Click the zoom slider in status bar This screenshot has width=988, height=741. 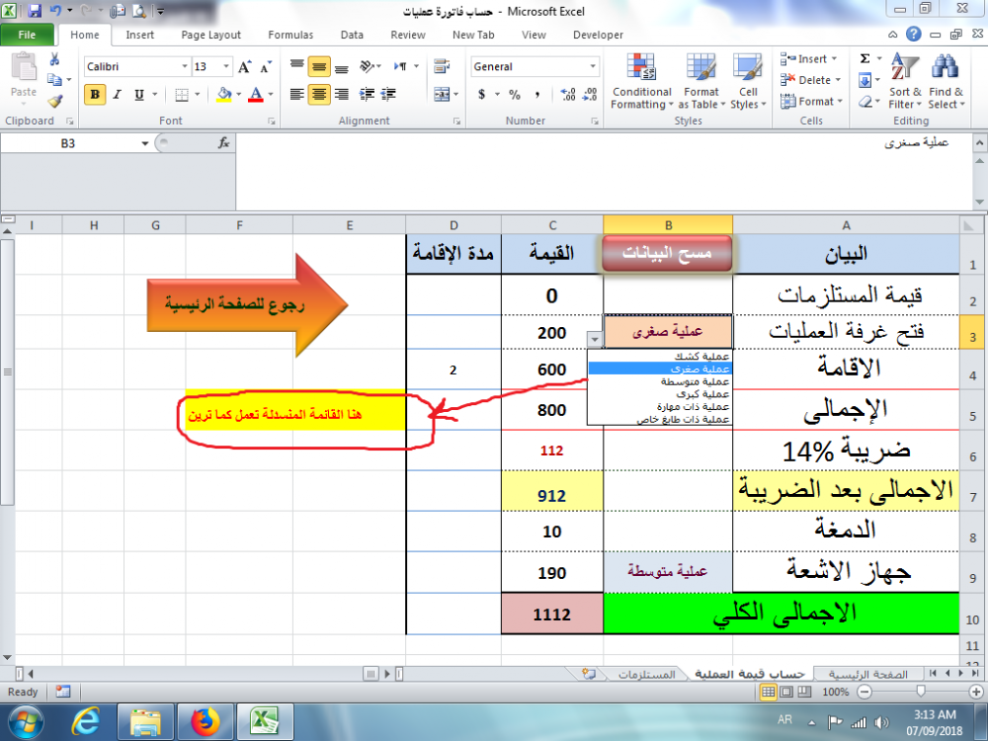(921, 693)
